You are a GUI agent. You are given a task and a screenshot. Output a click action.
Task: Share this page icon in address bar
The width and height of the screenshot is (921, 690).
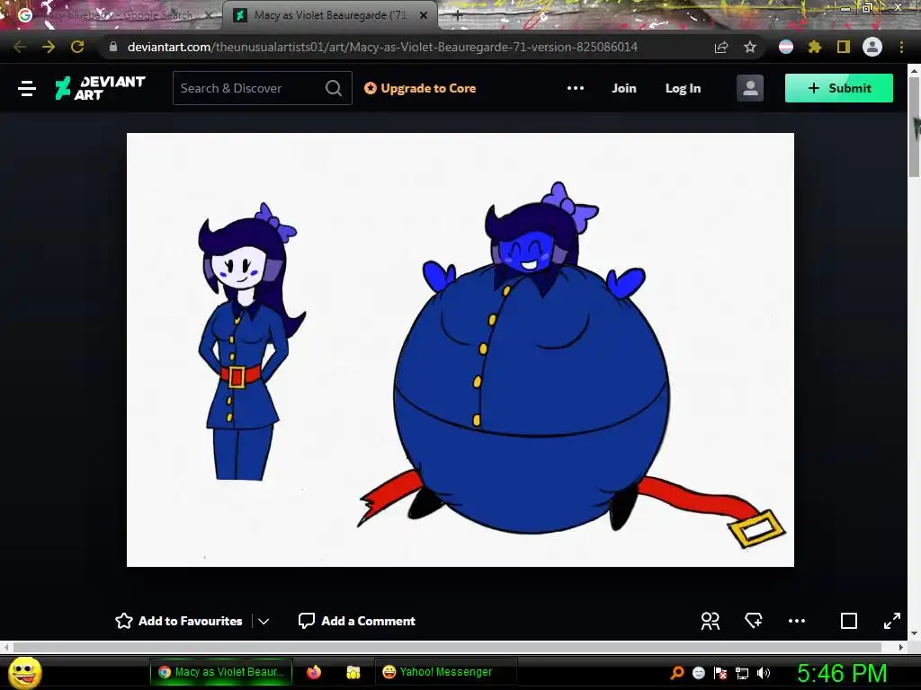(x=721, y=47)
